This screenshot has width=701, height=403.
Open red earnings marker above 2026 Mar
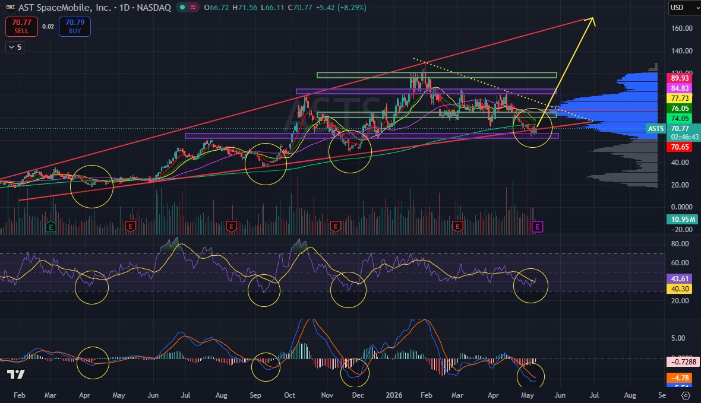[x=457, y=227]
